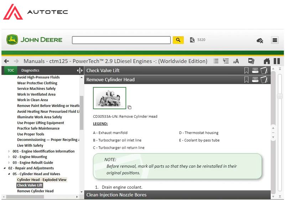Click the content scrollbar down arrow

[x=273, y=197]
